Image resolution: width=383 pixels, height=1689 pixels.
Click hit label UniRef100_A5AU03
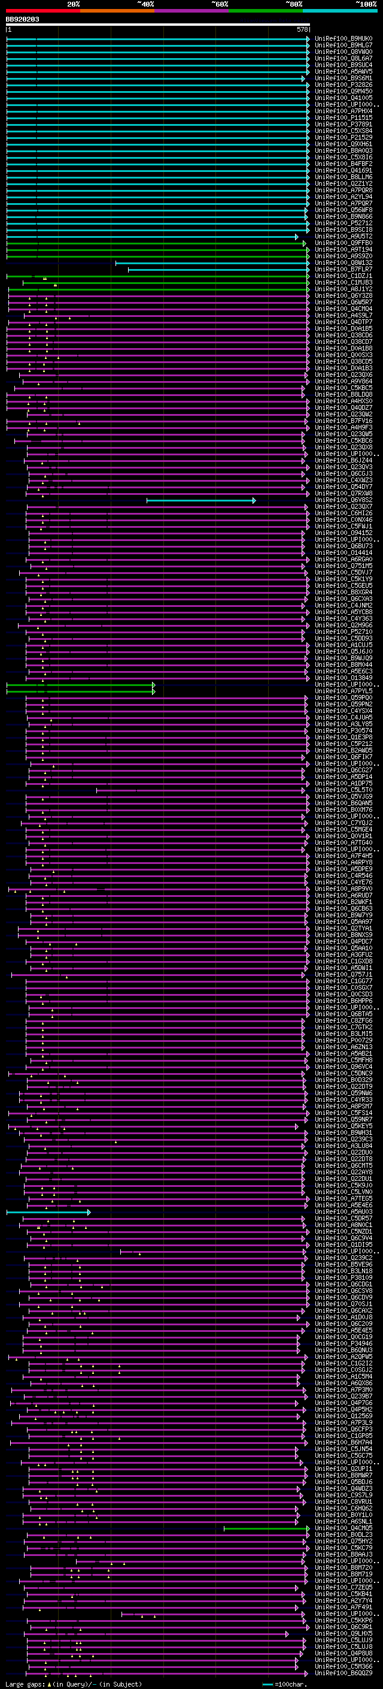(x=344, y=1212)
